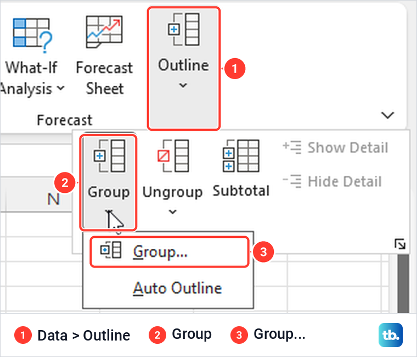417x357 pixels.
Task: Click the Group... menu item icon
Action: point(111,250)
